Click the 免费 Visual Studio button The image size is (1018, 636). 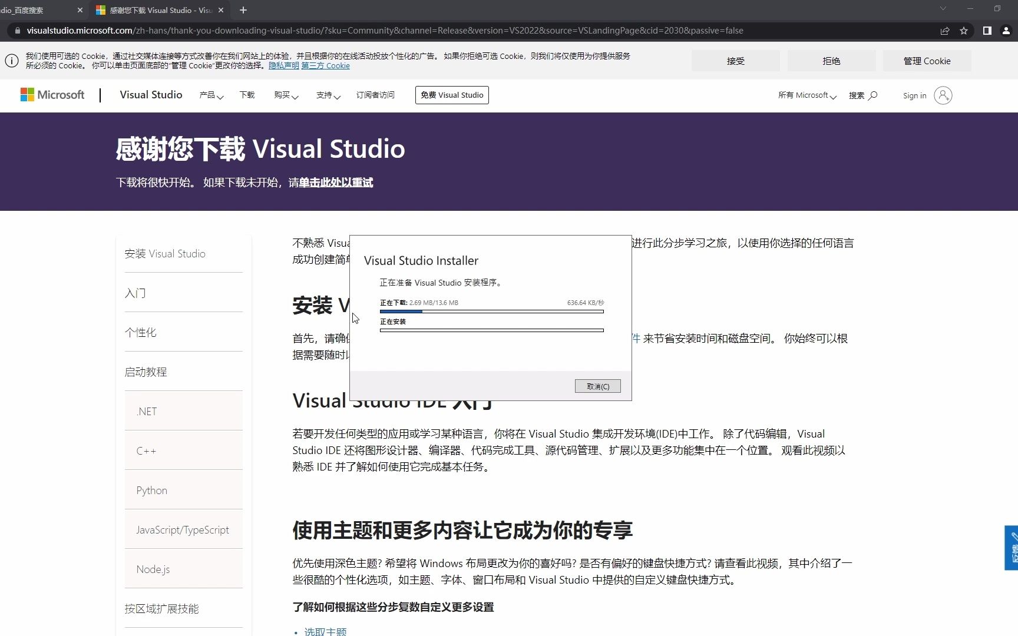(452, 95)
